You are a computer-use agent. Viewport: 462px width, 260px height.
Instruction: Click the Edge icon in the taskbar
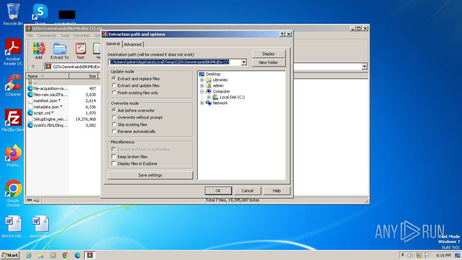pyautogui.click(x=78, y=255)
